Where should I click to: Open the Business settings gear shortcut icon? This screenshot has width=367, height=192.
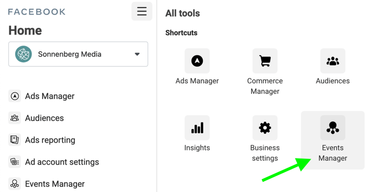pyautogui.click(x=265, y=128)
